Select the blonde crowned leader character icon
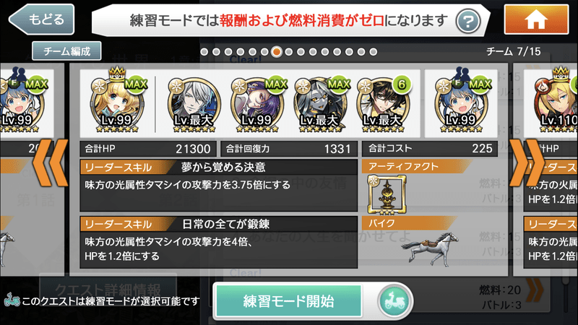578x325 pixels. 117,100
